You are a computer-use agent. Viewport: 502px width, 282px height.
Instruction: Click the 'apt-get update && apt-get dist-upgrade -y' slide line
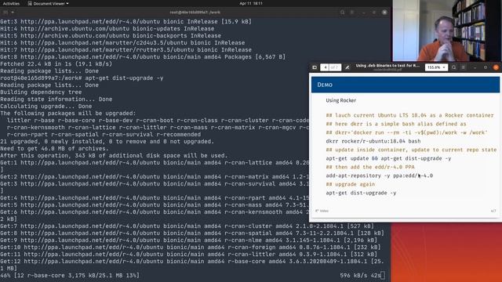click(x=388, y=158)
